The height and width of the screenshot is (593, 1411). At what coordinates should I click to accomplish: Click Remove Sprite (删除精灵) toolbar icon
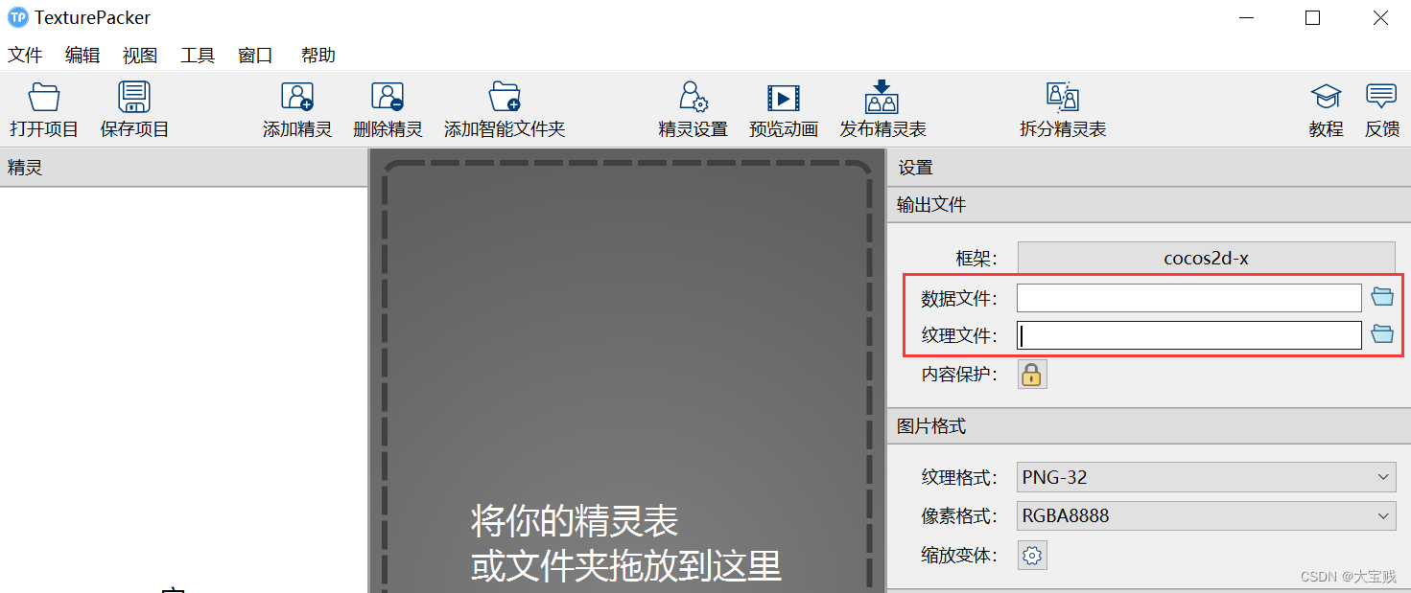point(388,98)
